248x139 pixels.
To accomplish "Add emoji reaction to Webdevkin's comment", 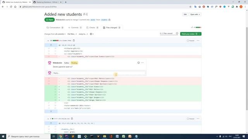I will click(x=139, y=63).
